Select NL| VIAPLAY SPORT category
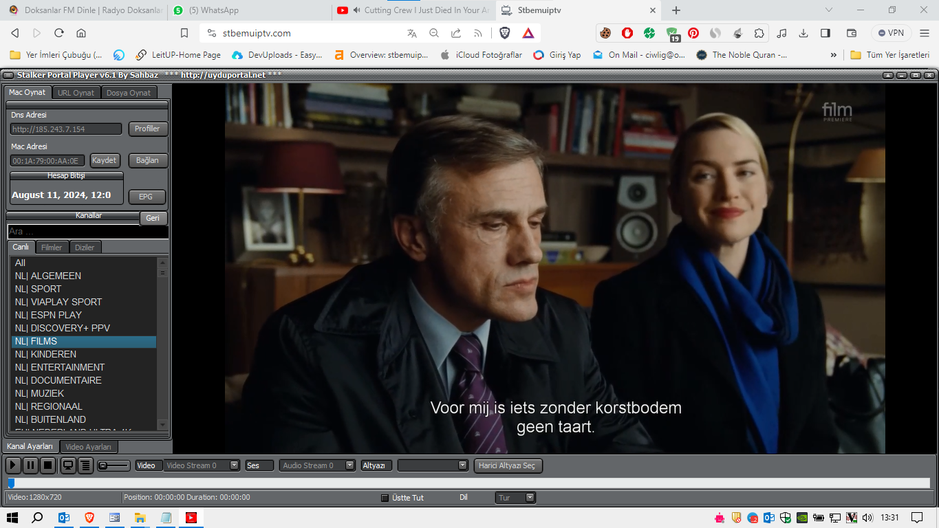 84,302
